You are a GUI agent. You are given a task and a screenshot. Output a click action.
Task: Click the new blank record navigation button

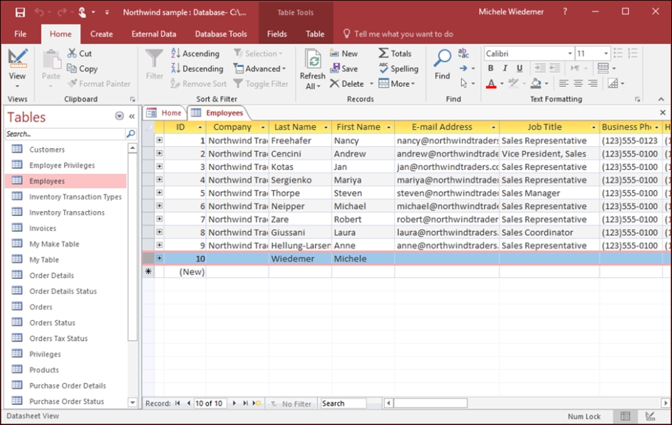257,403
